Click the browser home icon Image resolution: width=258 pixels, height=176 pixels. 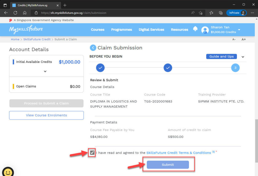24,13
